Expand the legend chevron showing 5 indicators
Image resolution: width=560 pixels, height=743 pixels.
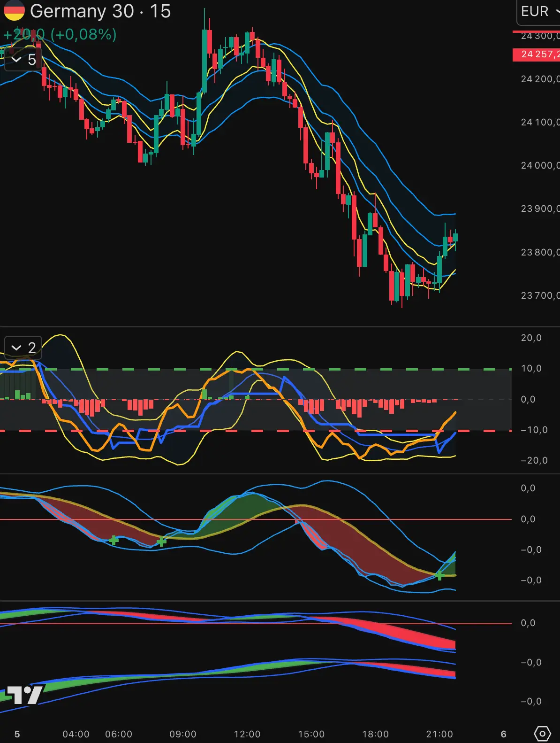tap(23, 60)
